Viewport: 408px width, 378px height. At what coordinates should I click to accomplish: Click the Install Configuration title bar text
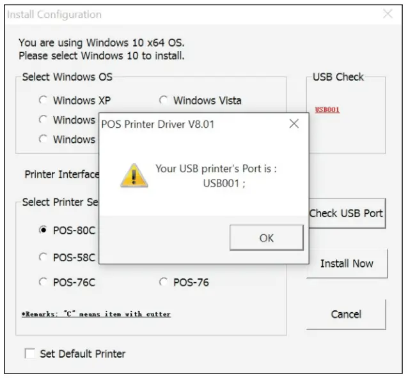click(54, 15)
